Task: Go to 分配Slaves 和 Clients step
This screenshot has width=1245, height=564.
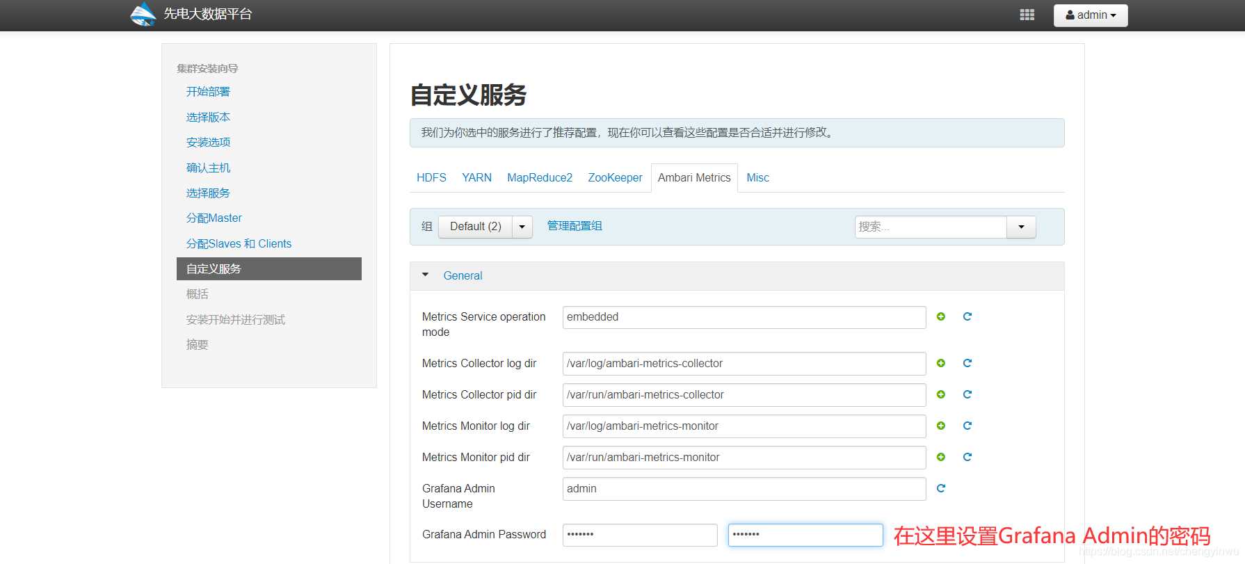Action: pyautogui.click(x=239, y=243)
